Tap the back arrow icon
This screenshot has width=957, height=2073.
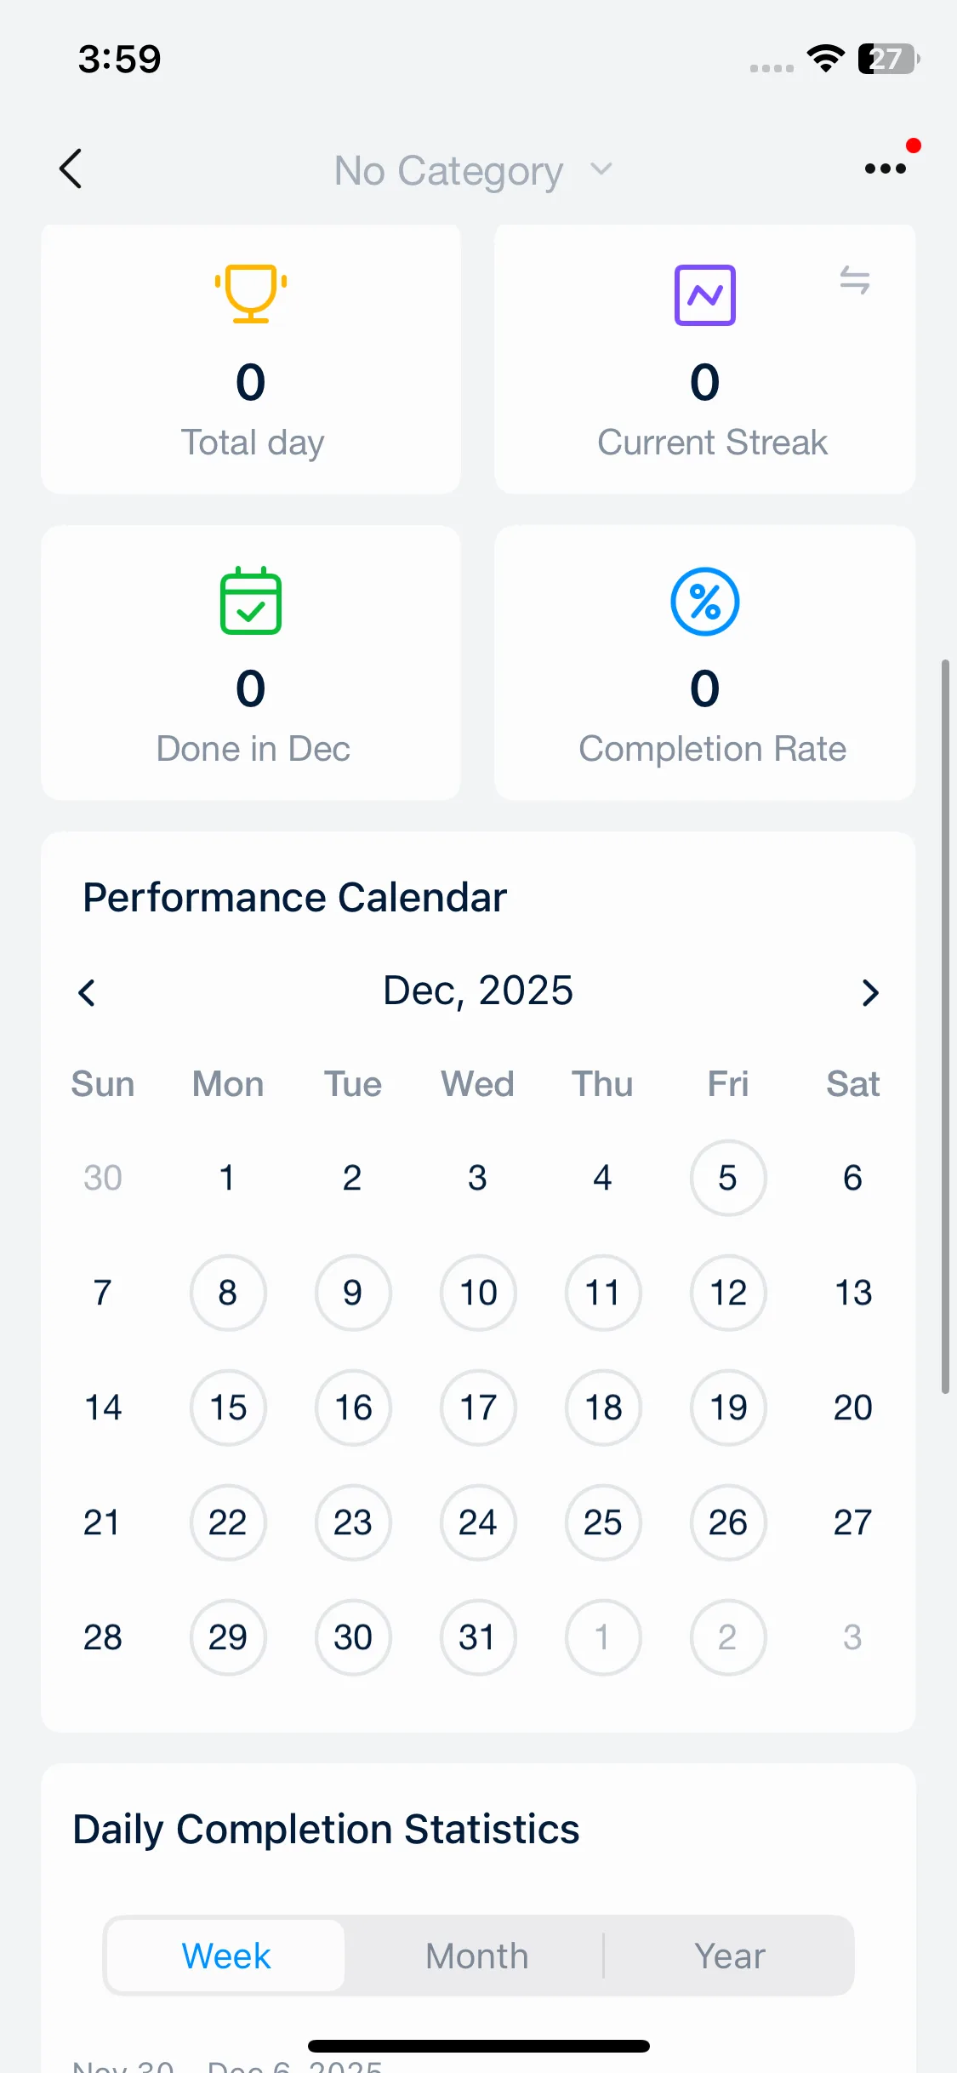[71, 168]
